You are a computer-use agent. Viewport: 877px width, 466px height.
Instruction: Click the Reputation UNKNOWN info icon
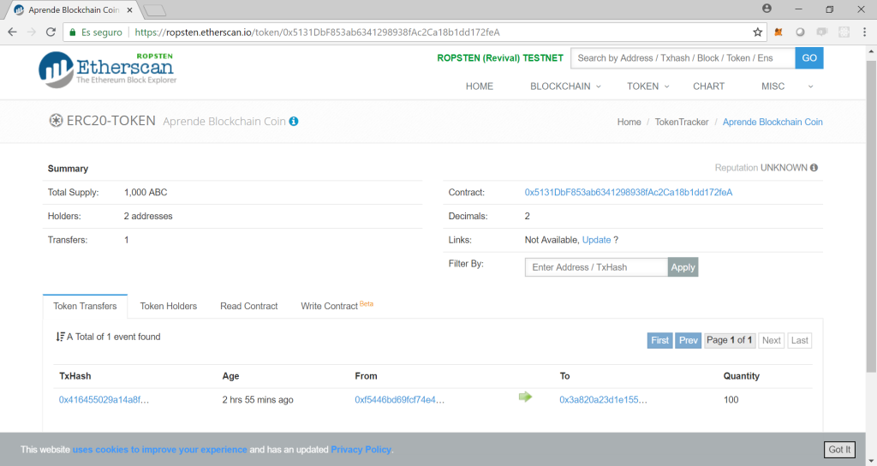814,167
